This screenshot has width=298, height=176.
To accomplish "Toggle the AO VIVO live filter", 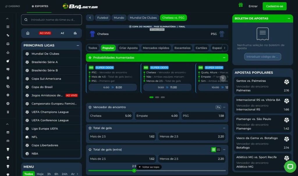I will [45, 33].
